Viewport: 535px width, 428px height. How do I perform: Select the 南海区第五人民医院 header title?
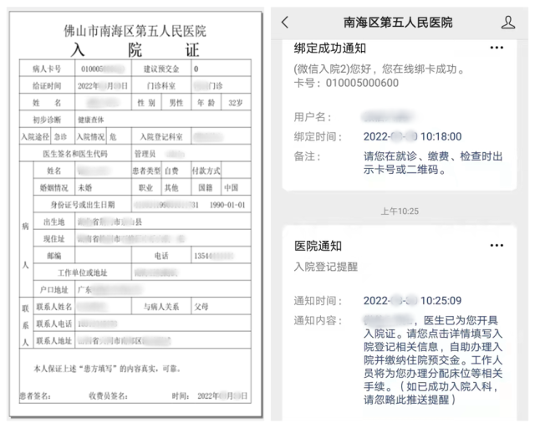click(x=398, y=23)
